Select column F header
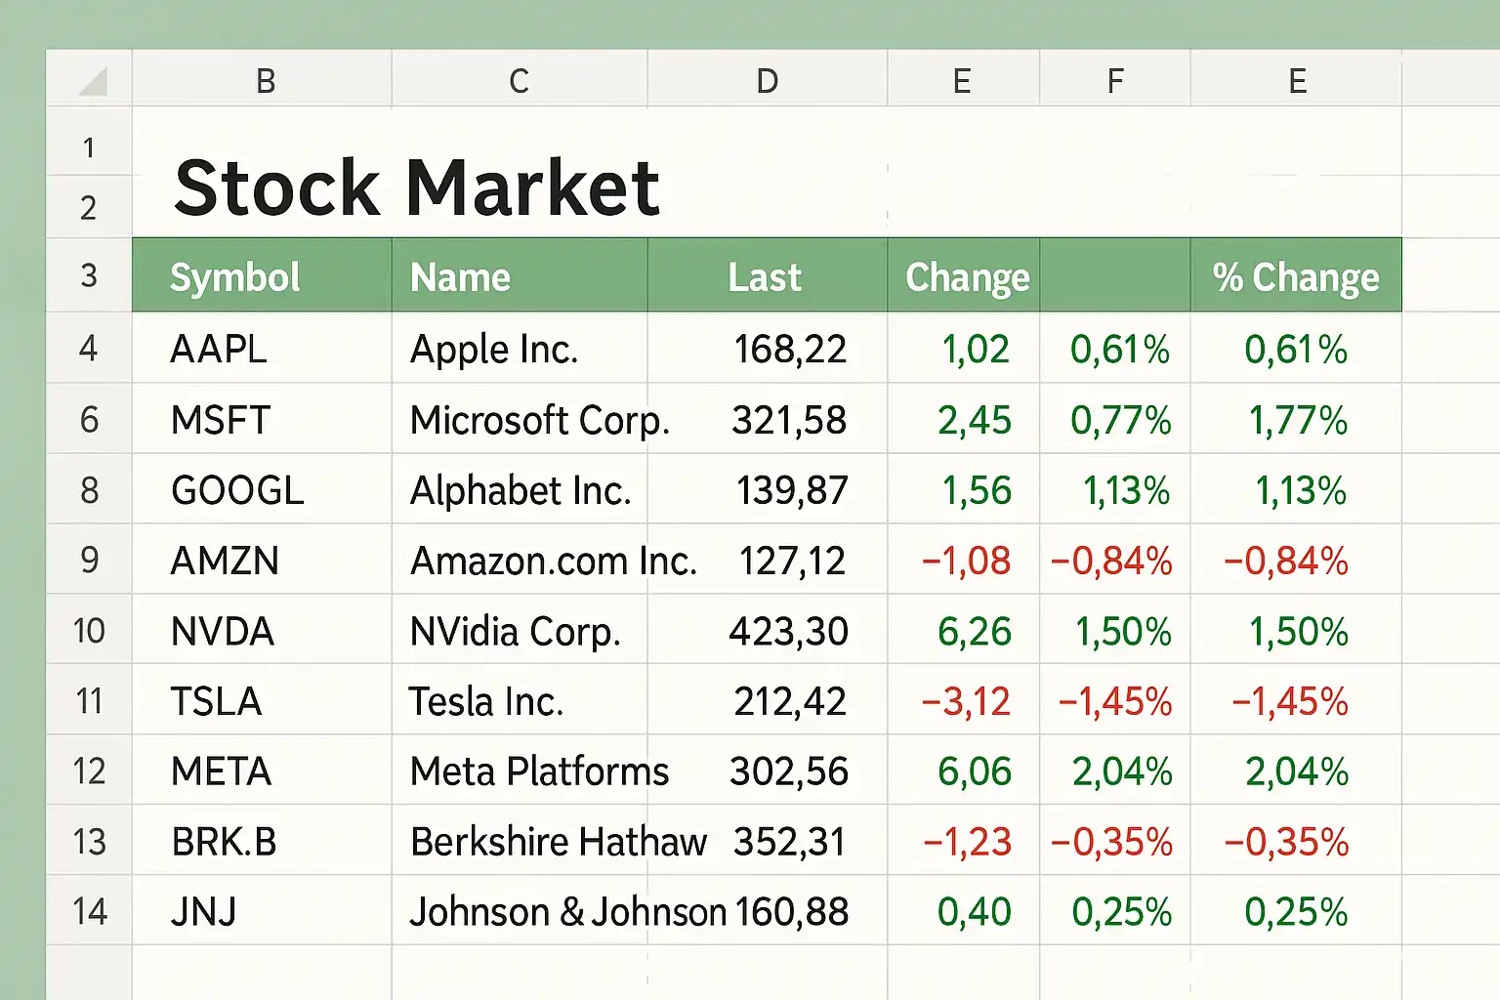This screenshot has height=1000, width=1500. click(x=1114, y=81)
